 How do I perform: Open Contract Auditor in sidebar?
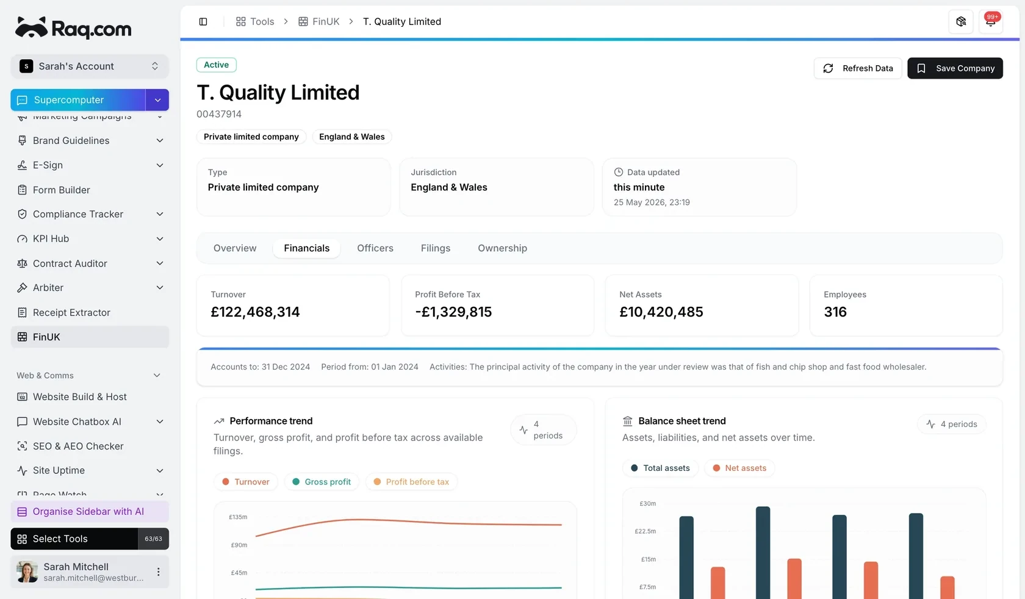click(x=90, y=264)
